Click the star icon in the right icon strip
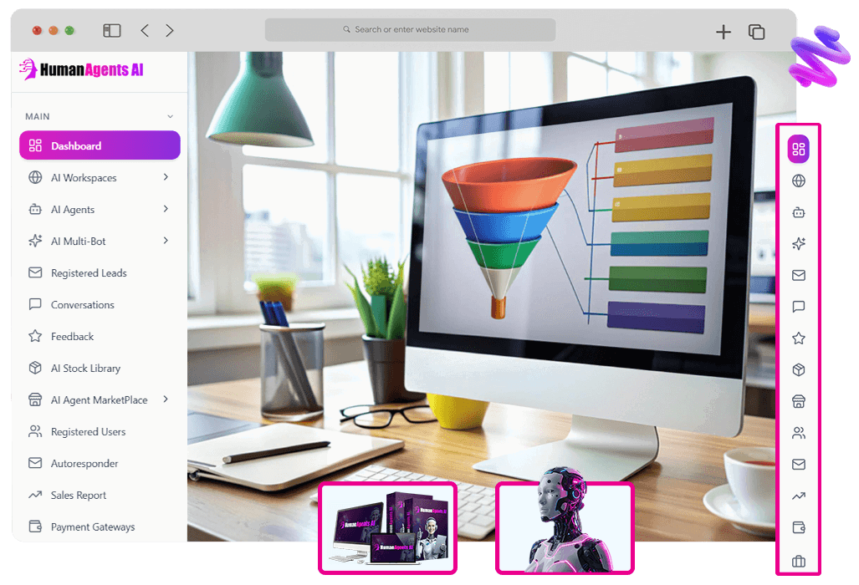The image size is (859, 585). point(798,338)
